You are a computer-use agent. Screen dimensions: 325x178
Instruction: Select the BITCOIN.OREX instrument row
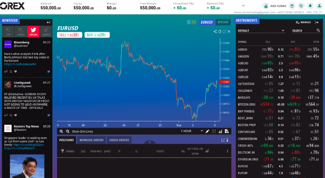[279, 104]
